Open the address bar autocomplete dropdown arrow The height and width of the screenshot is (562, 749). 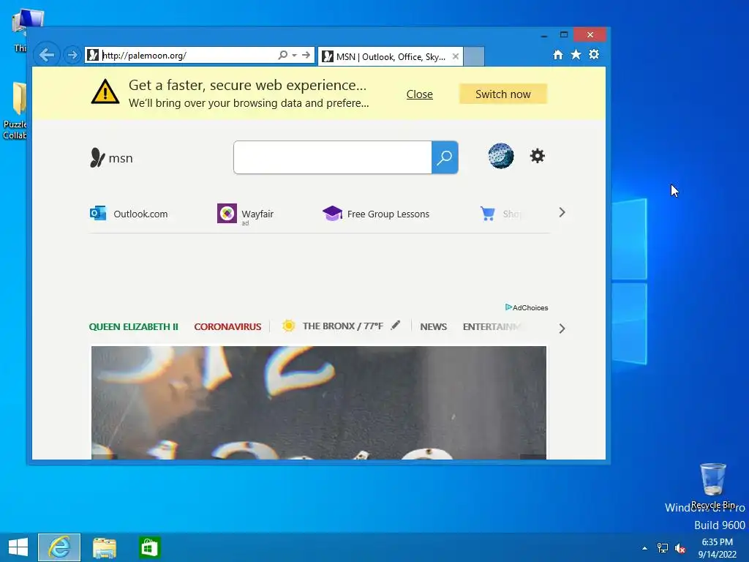point(294,55)
